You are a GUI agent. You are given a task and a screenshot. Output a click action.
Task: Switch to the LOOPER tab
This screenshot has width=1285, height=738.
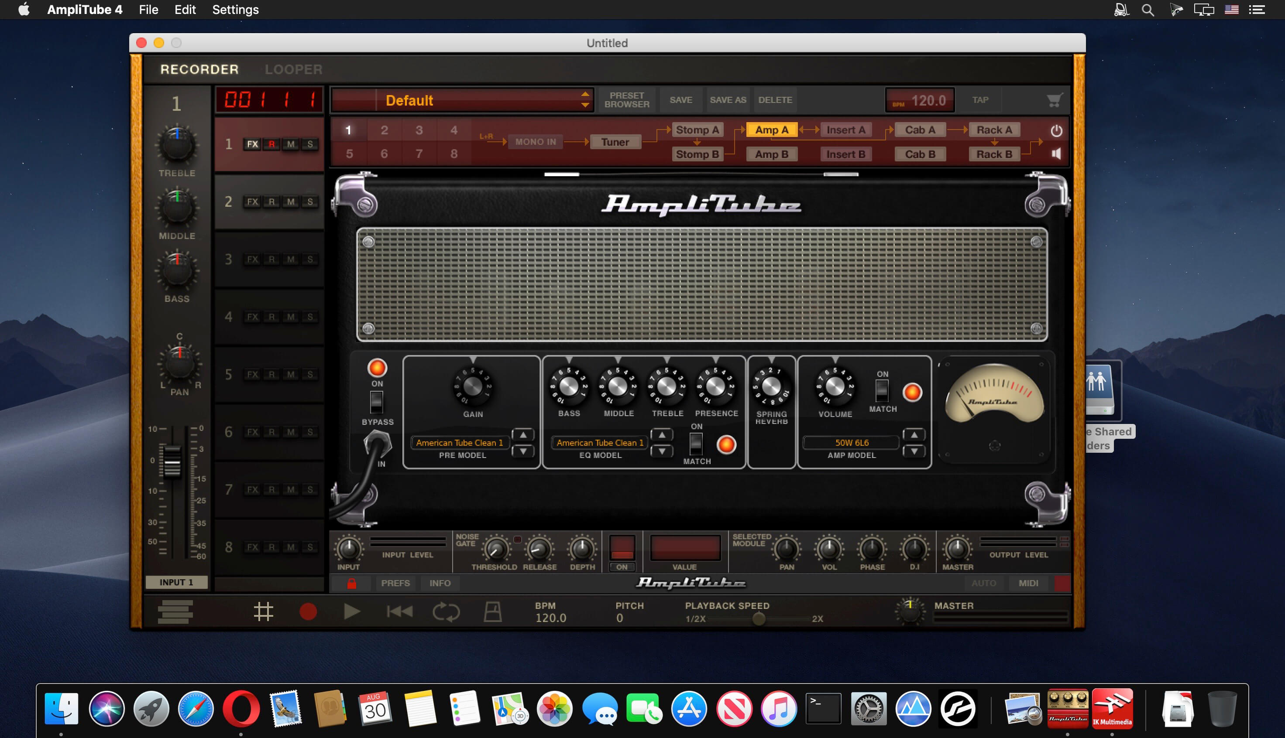(x=294, y=69)
